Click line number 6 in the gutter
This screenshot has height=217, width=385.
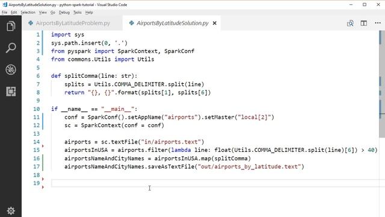(x=38, y=76)
